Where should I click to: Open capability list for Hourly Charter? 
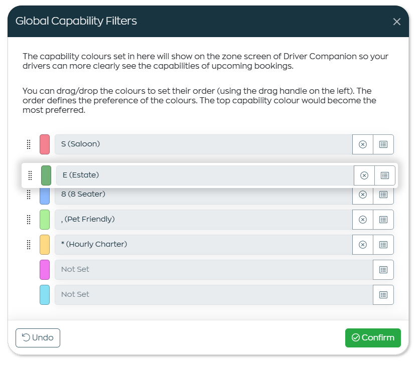[383, 245]
